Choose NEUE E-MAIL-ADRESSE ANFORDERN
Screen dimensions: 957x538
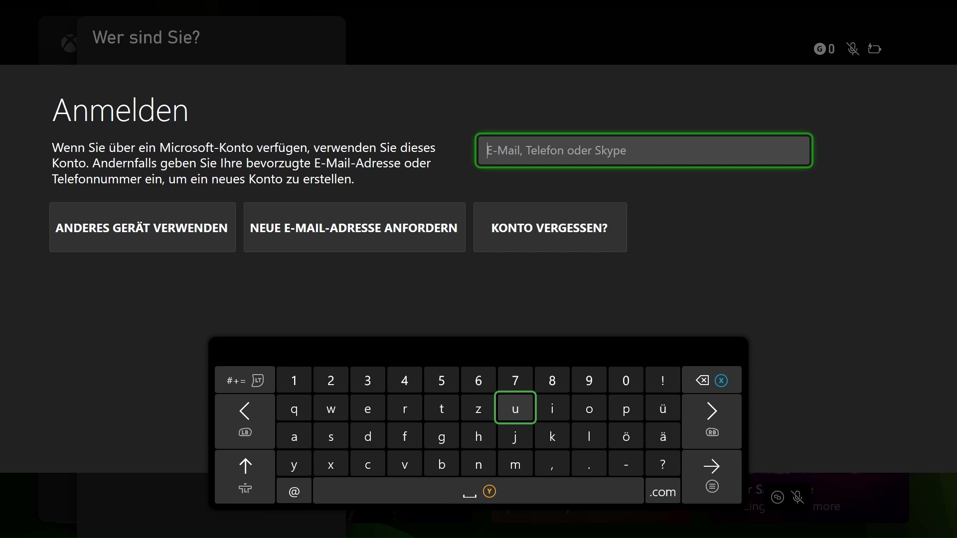[354, 227]
